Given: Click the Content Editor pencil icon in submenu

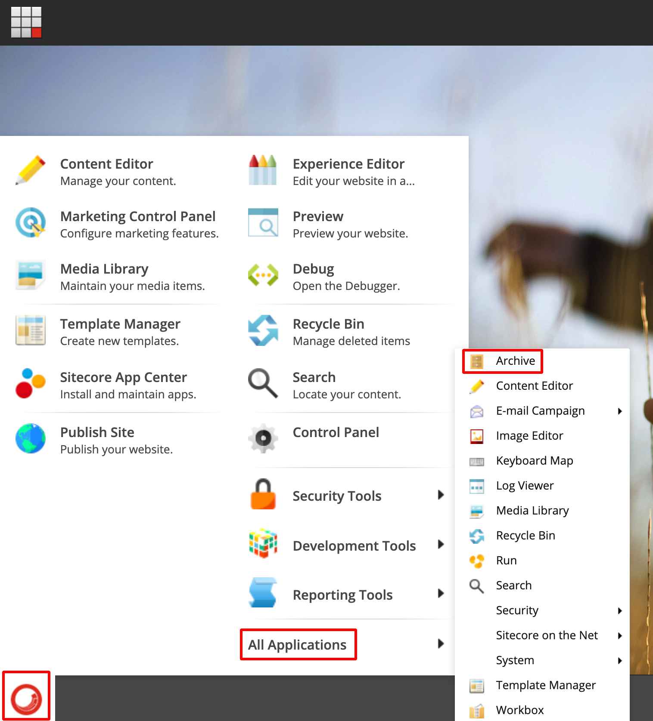Looking at the screenshot, I should 477,386.
